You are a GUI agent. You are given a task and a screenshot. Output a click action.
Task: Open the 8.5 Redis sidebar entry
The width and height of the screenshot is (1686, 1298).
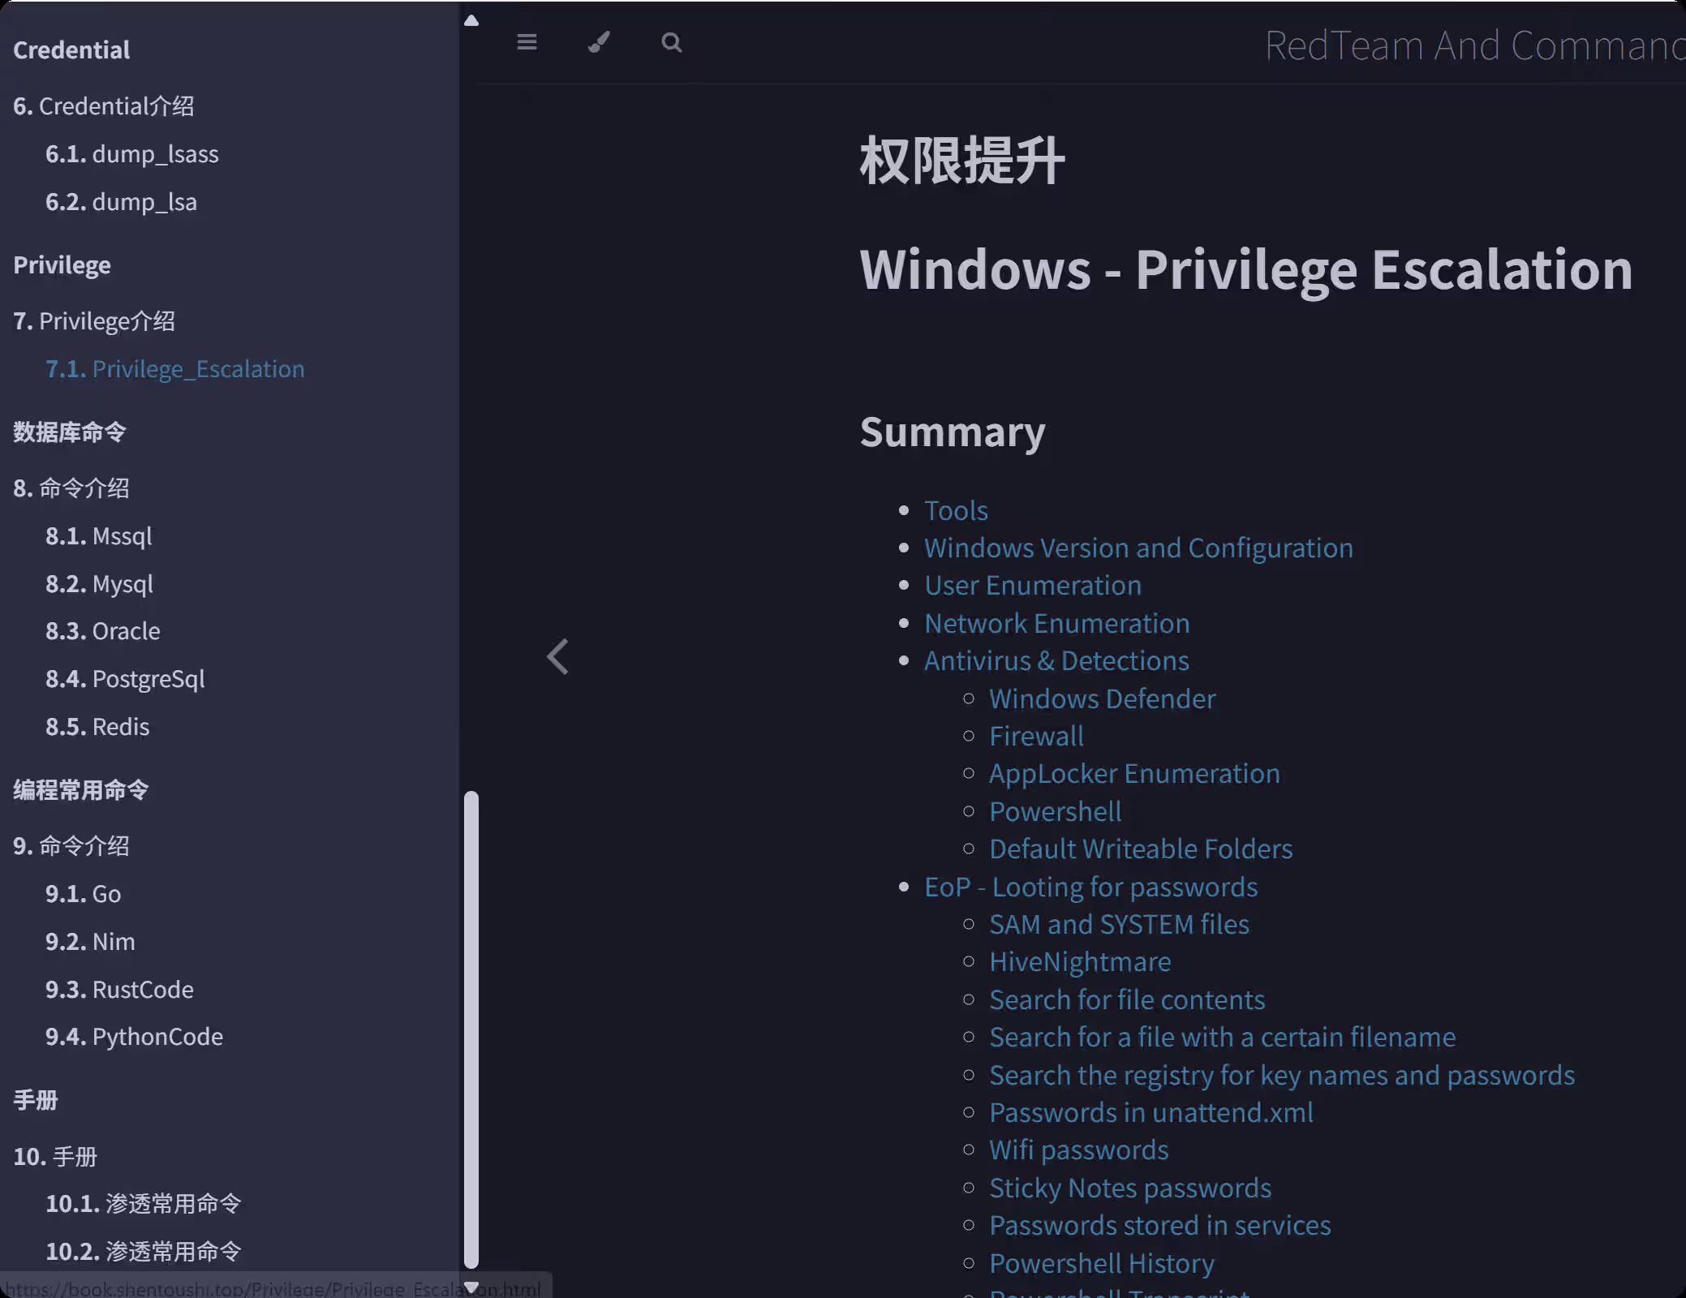click(x=97, y=727)
